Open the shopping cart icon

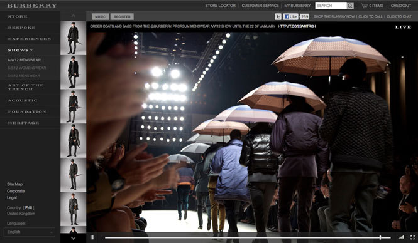364,6
